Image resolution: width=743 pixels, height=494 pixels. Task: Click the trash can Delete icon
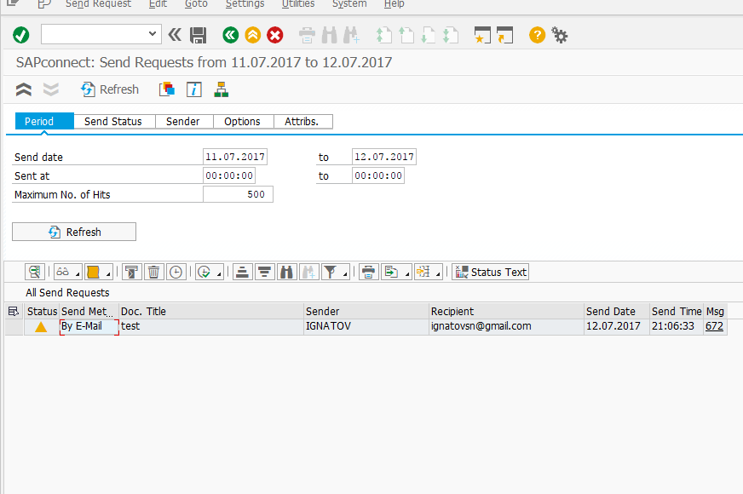pyautogui.click(x=153, y=272)
